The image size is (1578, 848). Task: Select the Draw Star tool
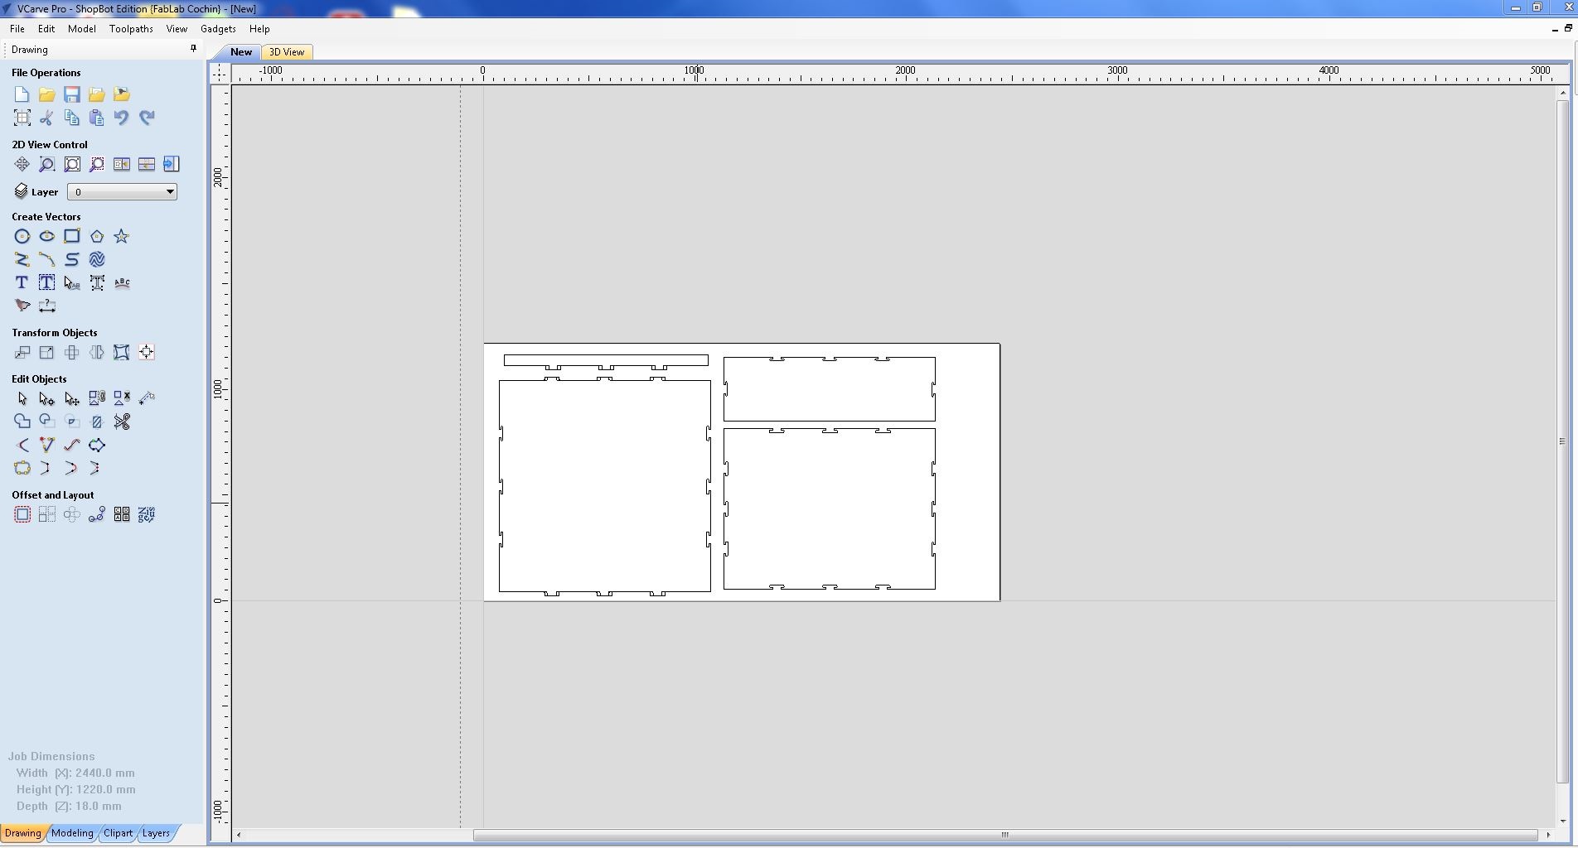pyautogui.click(x=122, y=237)
